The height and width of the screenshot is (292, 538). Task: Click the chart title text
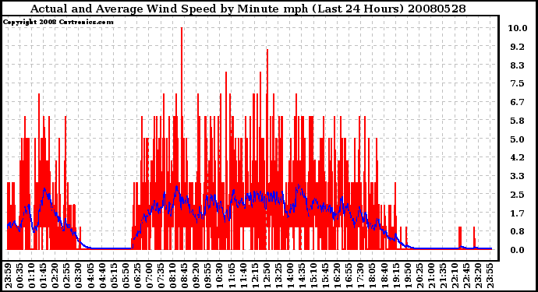(x=248, y=9)
